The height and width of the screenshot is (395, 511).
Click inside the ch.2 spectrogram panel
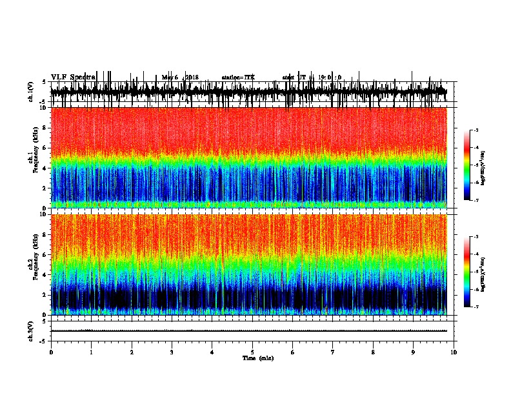(252, 265)
